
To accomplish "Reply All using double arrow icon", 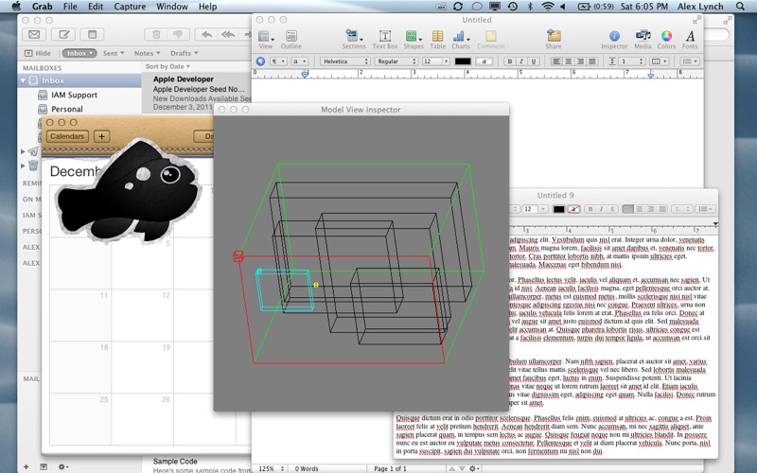I will (x=228, y=34).
